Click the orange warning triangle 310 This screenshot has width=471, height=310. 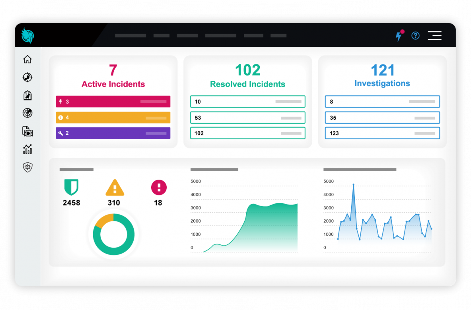coord(115,188)
